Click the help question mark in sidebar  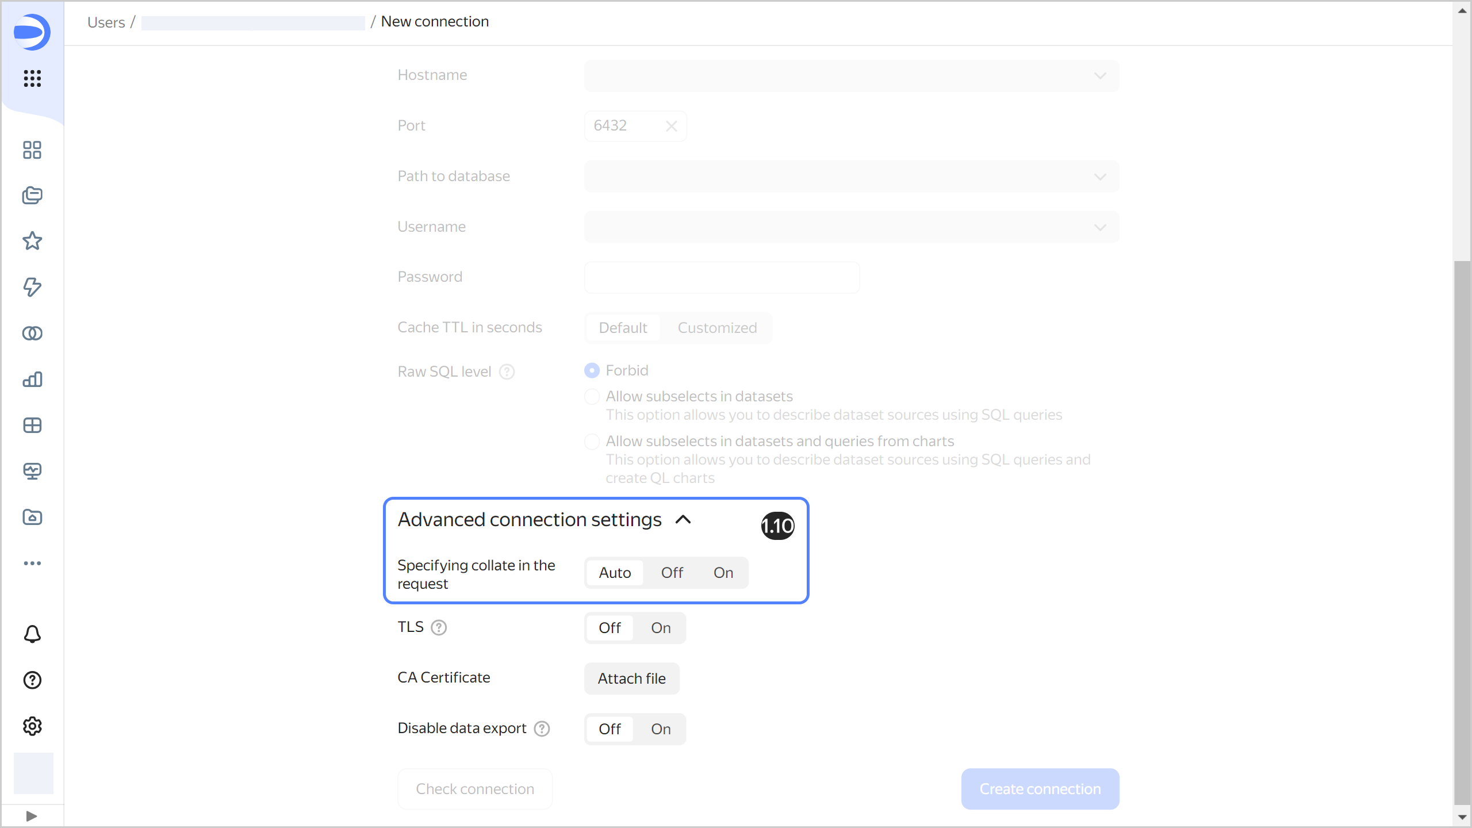click(x=32, y=680)
